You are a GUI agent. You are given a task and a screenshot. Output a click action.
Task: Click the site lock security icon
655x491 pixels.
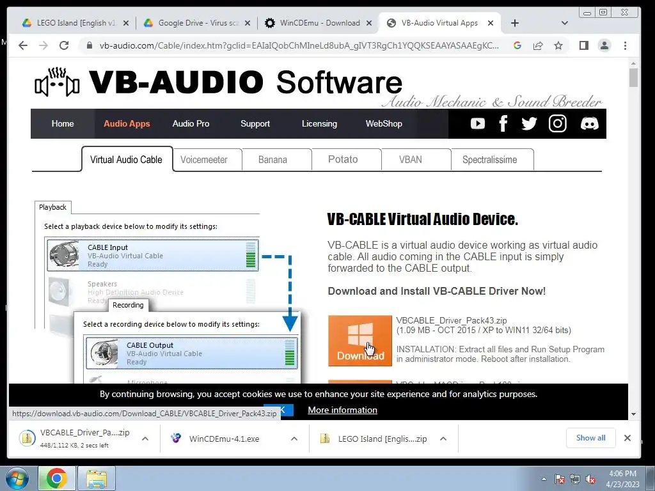89,45
